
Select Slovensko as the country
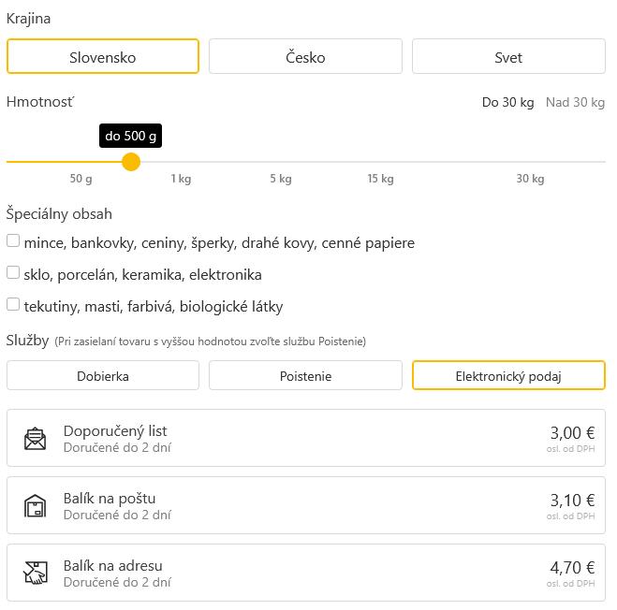(x=103, y=57)
